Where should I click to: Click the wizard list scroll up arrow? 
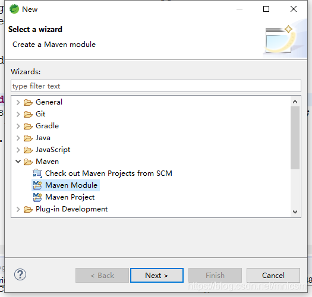[295, 102]
